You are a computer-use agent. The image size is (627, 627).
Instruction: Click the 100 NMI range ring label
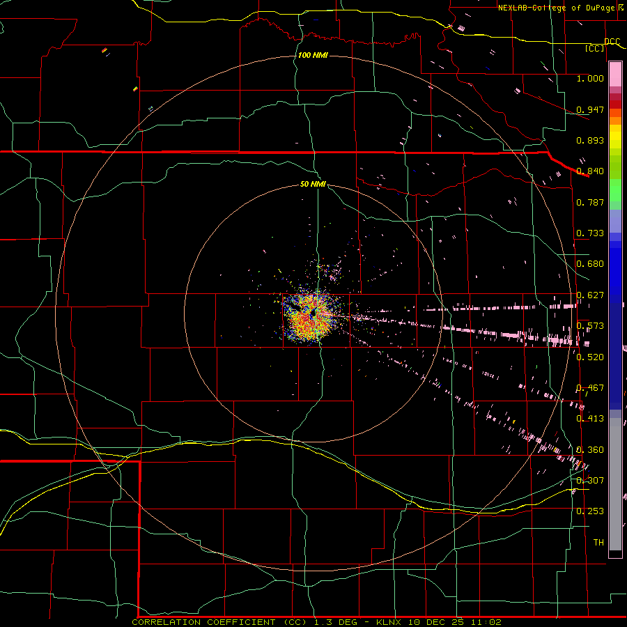[313, 55]
